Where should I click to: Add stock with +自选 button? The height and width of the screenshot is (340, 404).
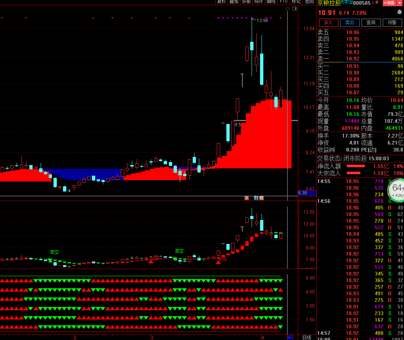[389, 3]
